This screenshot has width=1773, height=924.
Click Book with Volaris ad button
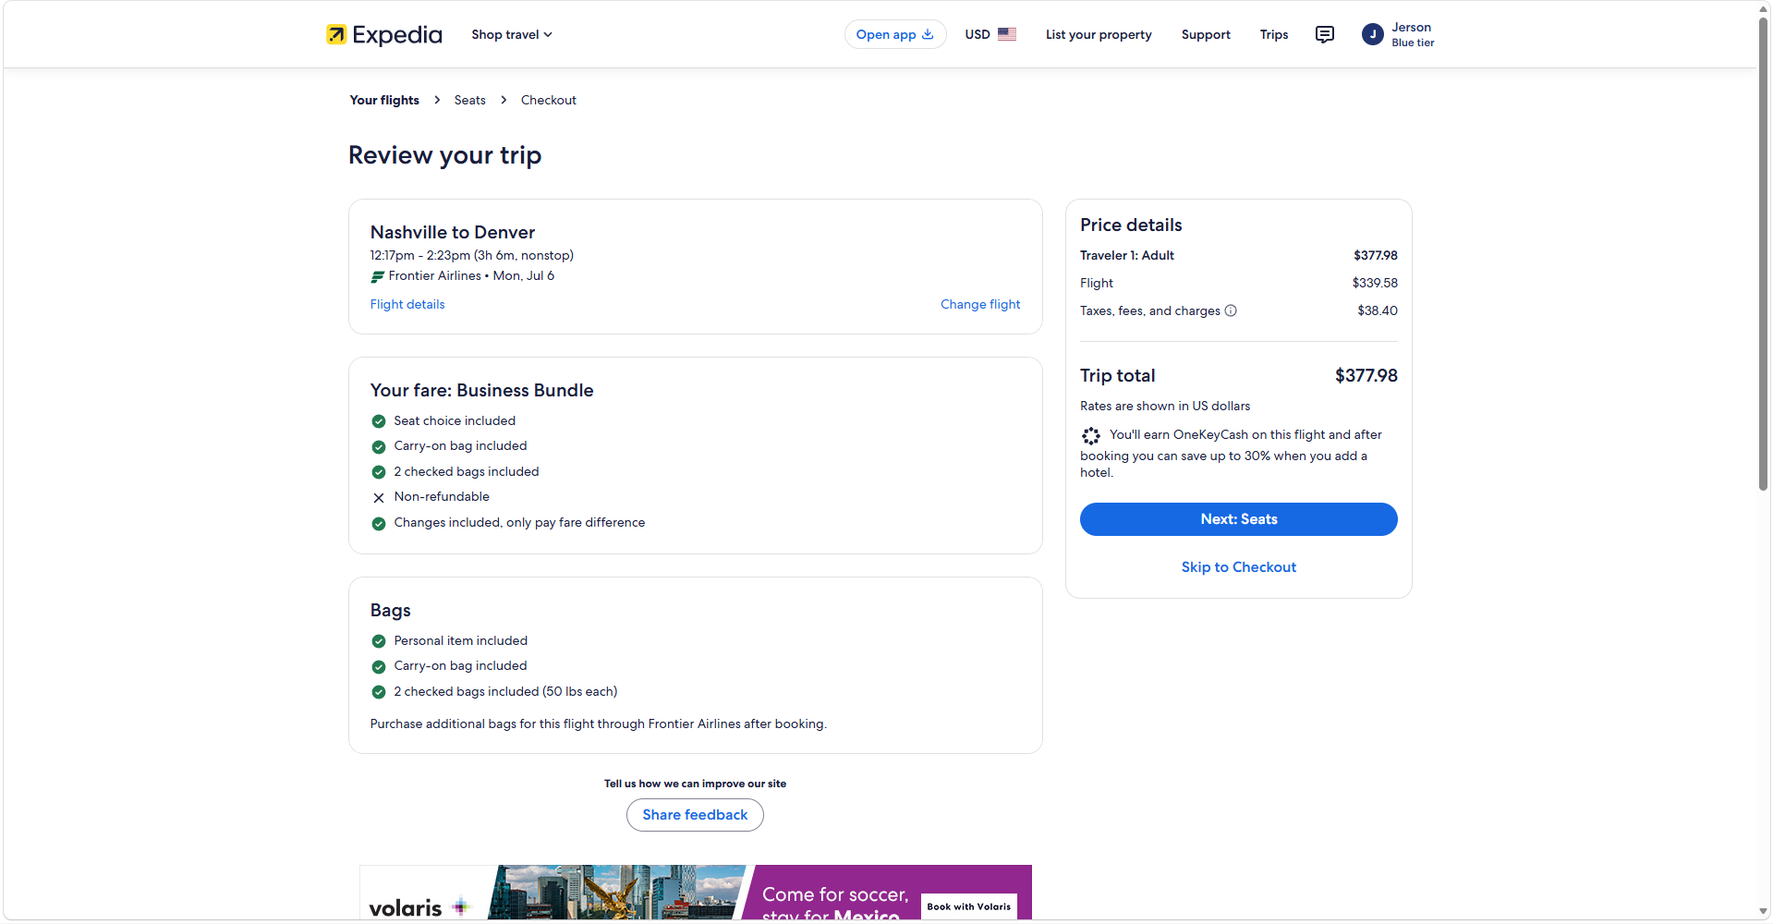[x=969, y=906]
